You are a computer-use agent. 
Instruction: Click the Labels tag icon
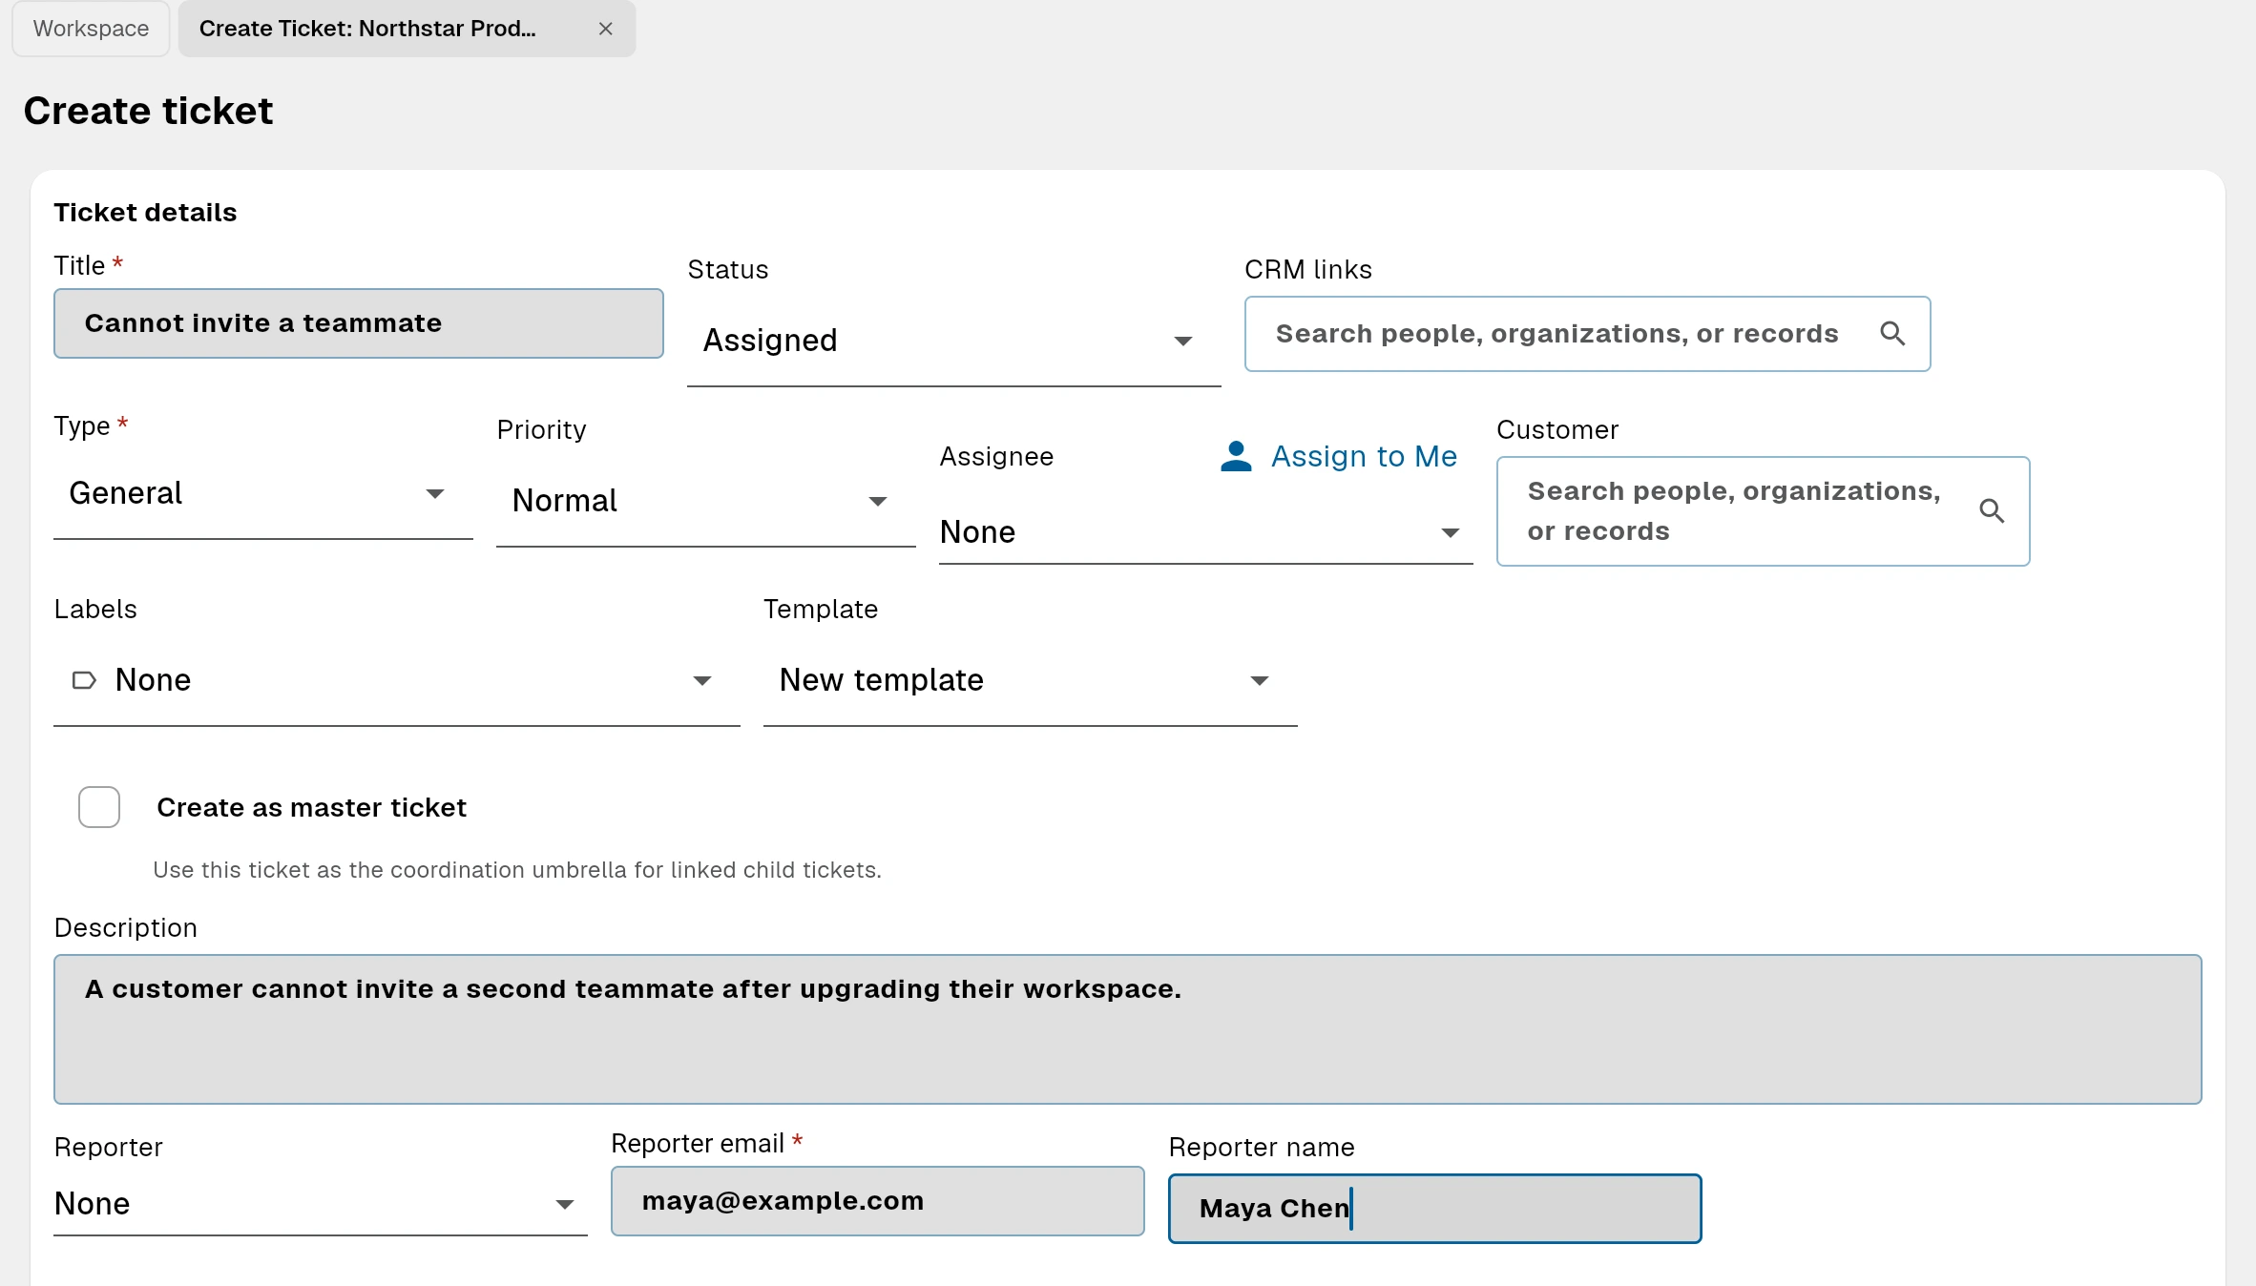pos(85,680)
